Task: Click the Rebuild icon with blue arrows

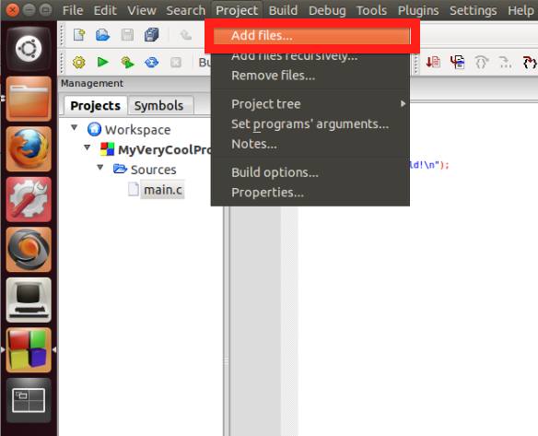Action: tap(151, 62)
